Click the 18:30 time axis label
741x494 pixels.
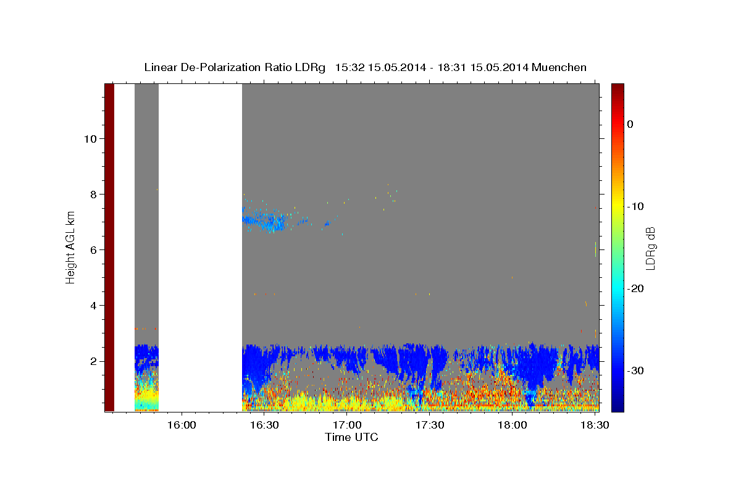click(595, 425)
